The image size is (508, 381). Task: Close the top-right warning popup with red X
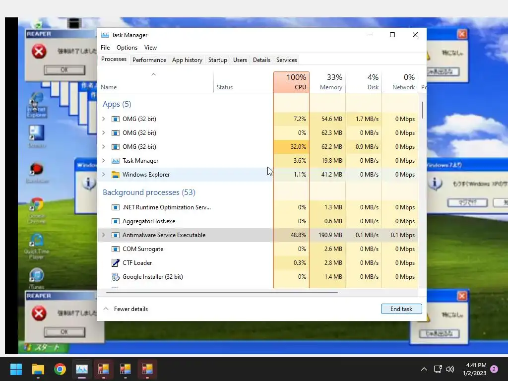462,34
